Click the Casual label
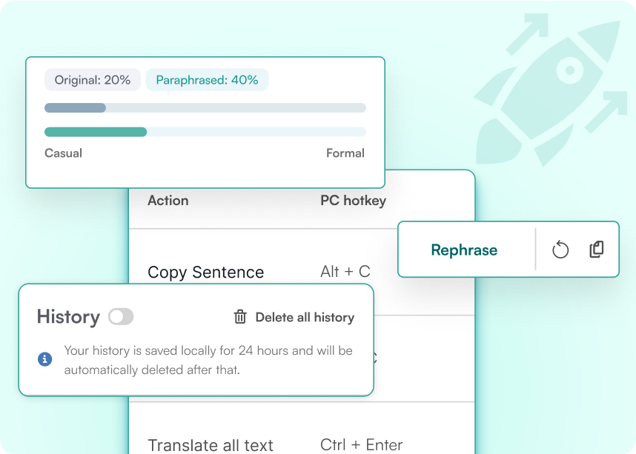The image size is (636, 454). [x=63, y=153]
